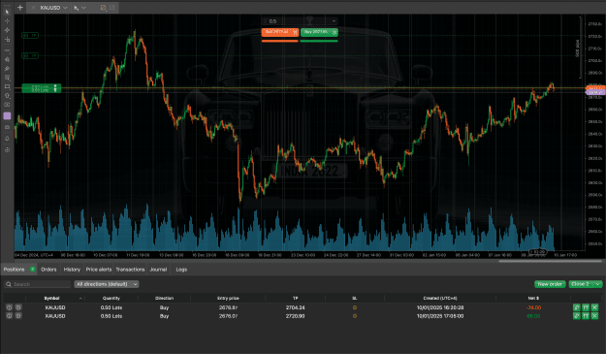Click the chart type icon

click(77, 8)
